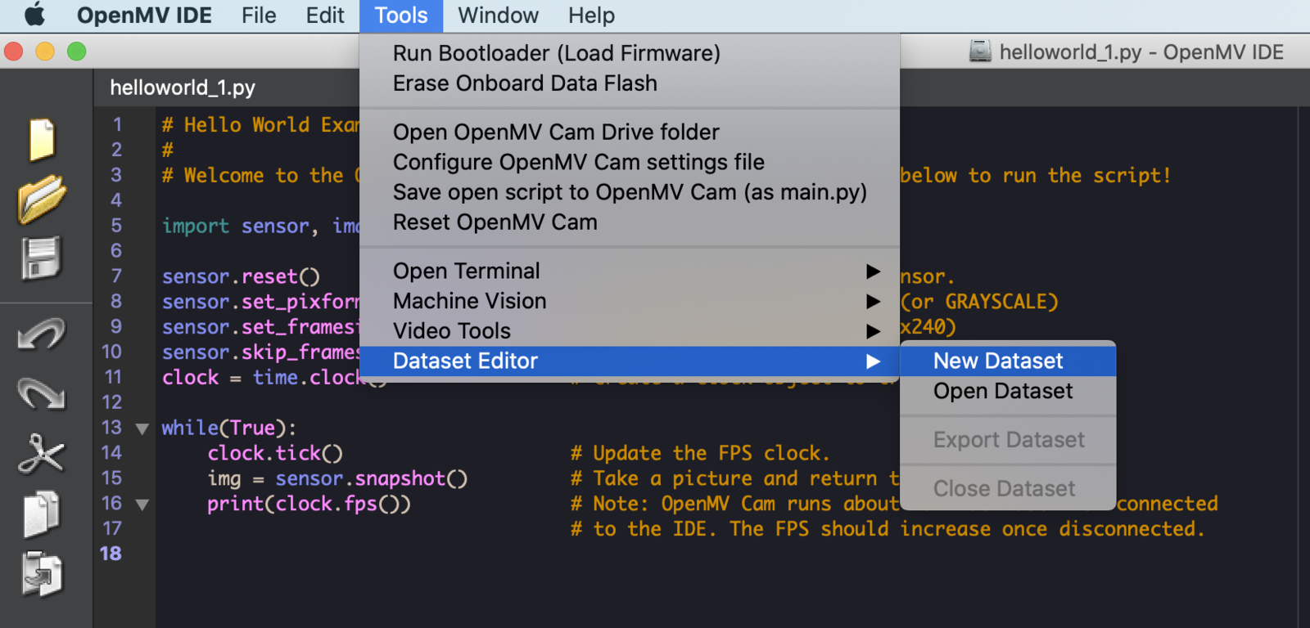Redo the action with curved arrow icon
This screenshot has width=1310, height=628.
point(42,393)
